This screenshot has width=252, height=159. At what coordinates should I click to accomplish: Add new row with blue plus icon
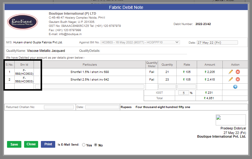[x=235, y=87]
